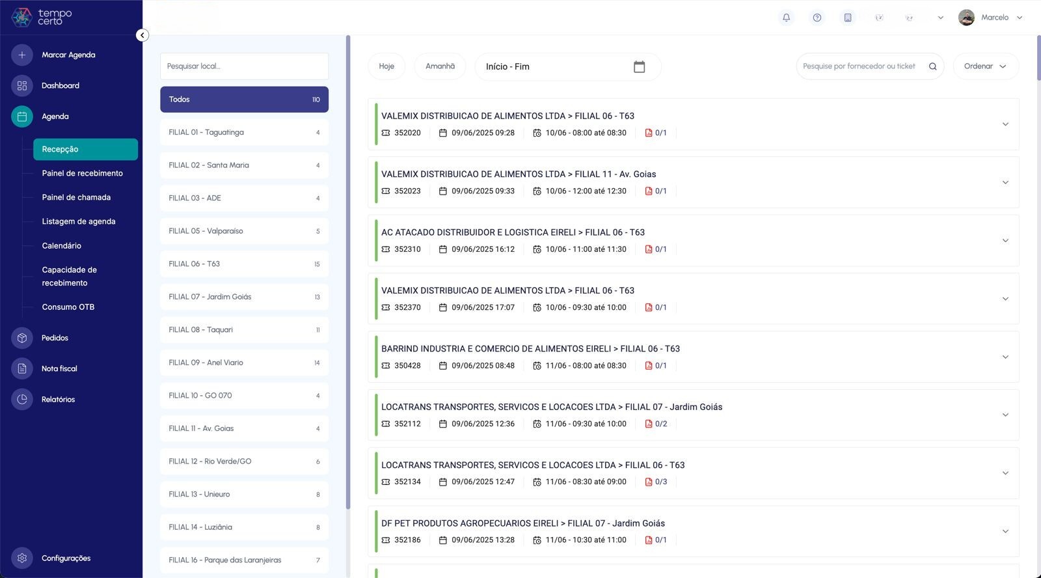
Task: Expand the VALEMIX FILIAL 06 ticket 352020 card
Action: coord(1005,124)
